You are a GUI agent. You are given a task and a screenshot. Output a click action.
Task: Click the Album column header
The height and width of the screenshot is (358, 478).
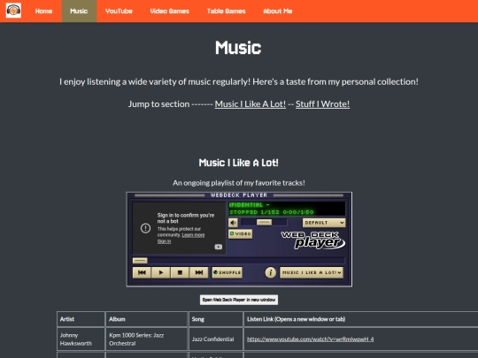(146, 319)
